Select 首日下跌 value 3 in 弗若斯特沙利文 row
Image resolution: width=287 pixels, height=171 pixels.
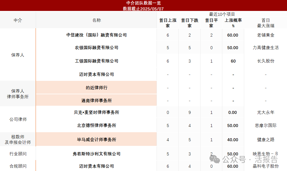190,154
